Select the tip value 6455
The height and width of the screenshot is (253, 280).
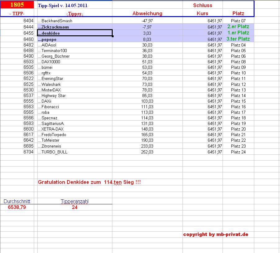(x=28, y=33)
